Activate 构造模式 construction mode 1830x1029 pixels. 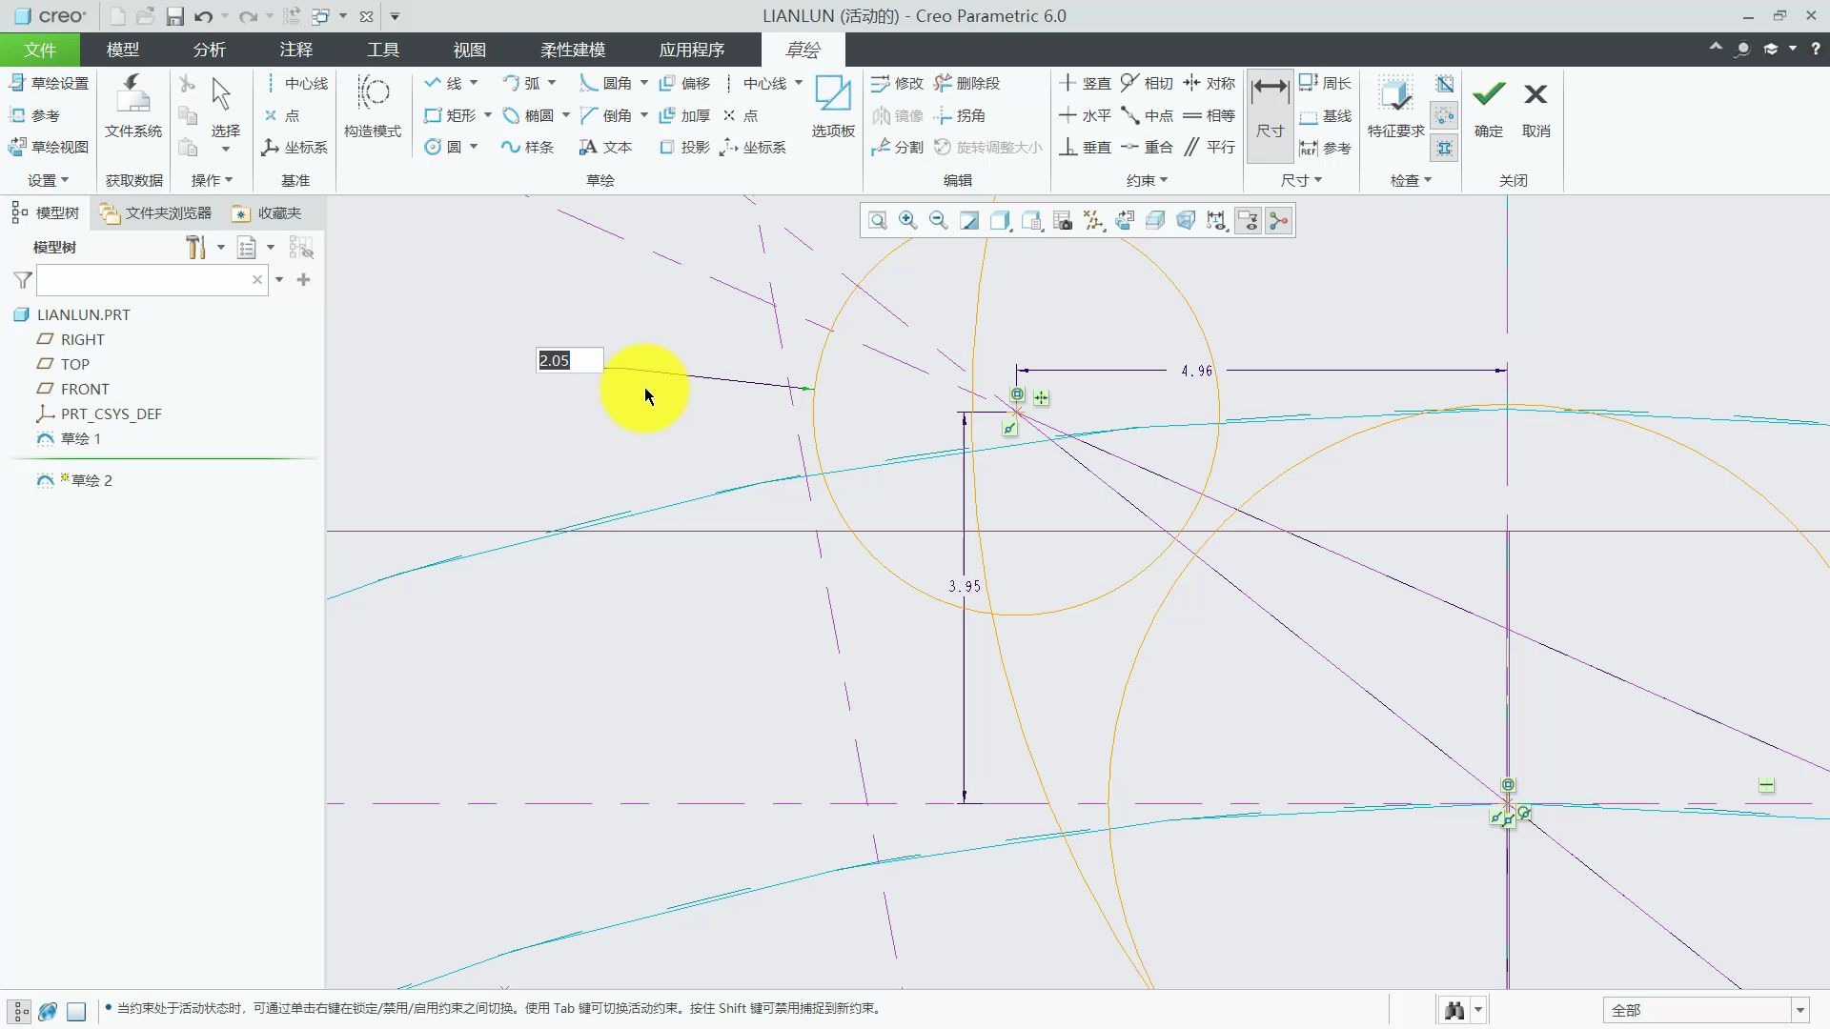[x=372, y=105]
